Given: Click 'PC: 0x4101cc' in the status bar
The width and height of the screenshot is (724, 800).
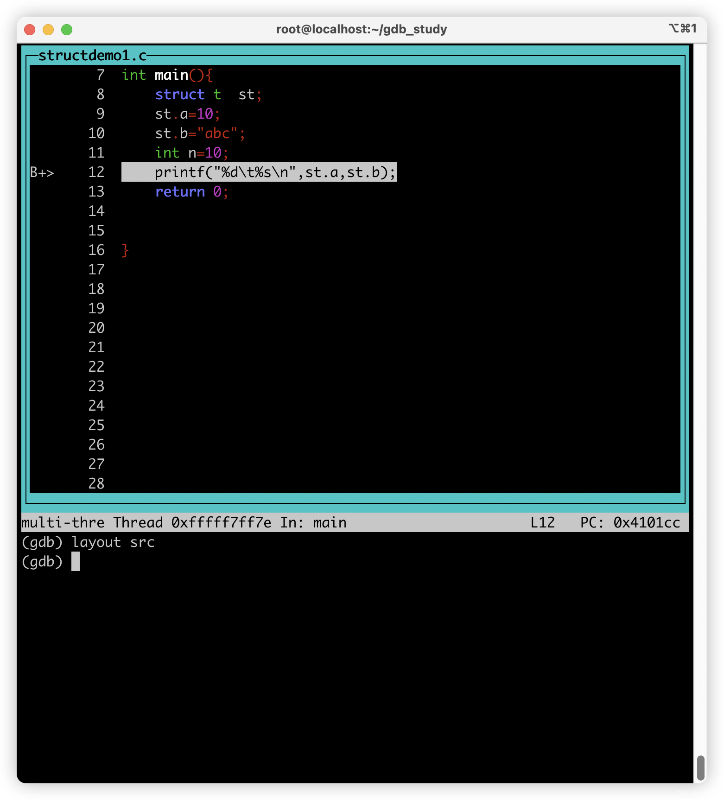Looking at the screenshot, I should [630, 523].
